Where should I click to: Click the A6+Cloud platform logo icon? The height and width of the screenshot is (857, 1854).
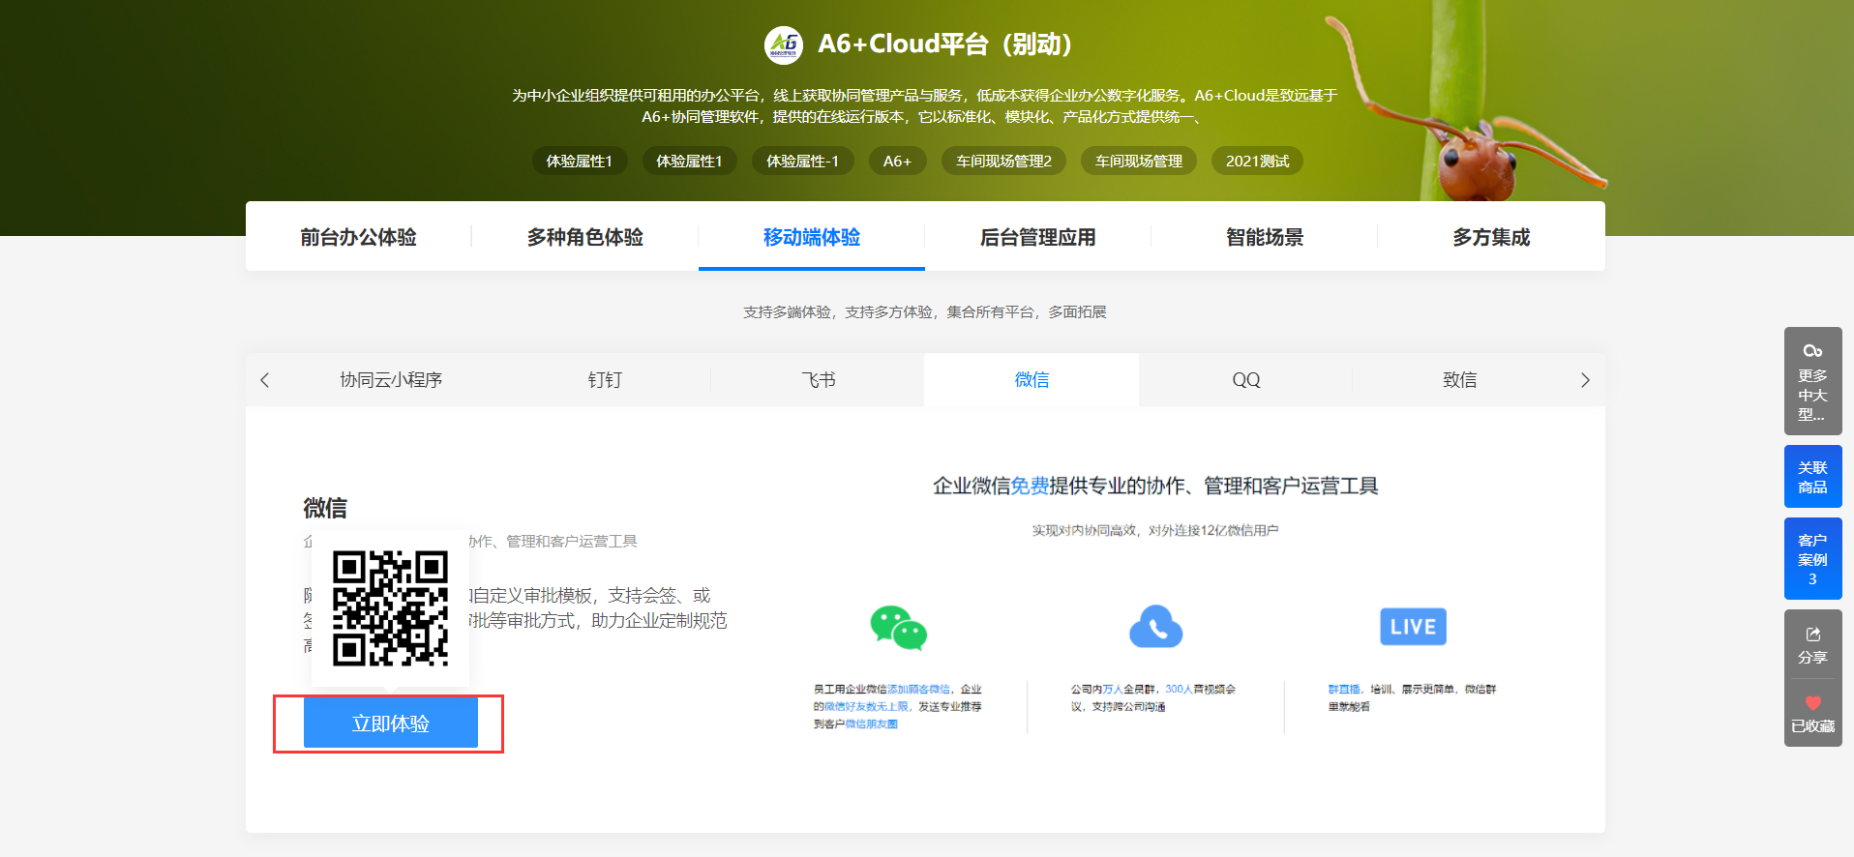784,44
